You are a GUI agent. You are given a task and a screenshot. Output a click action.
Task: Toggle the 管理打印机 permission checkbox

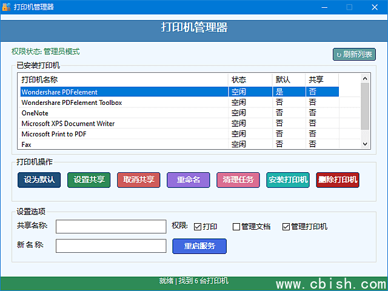(x=286, y=227)
